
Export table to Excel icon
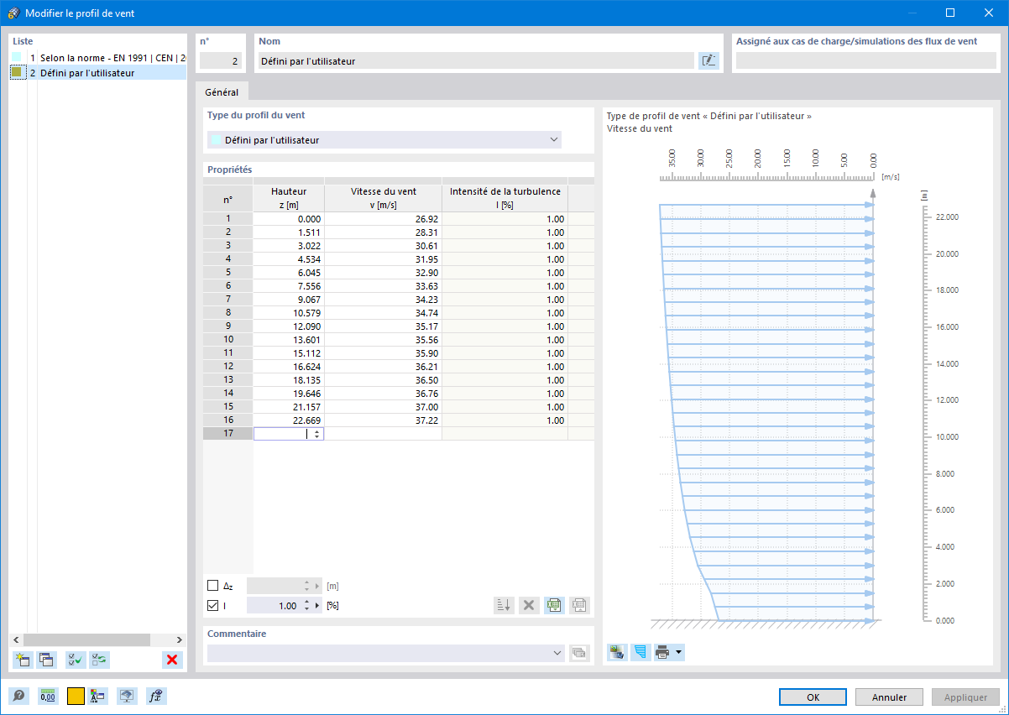pos(554,605)
